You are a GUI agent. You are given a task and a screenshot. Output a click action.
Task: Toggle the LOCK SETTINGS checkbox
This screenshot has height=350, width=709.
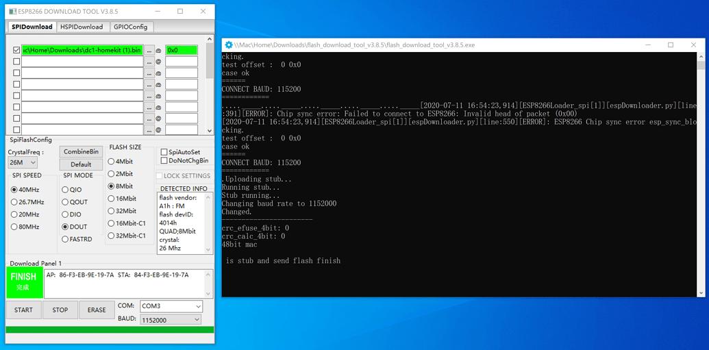[x=159, y=175]
